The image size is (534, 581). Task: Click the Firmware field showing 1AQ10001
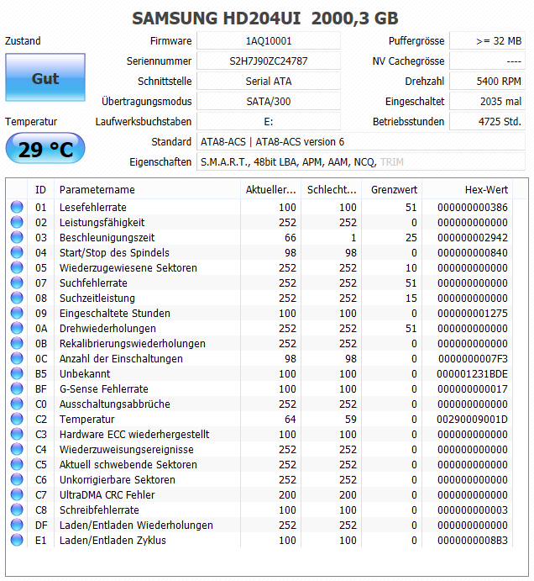coord(269,40)
